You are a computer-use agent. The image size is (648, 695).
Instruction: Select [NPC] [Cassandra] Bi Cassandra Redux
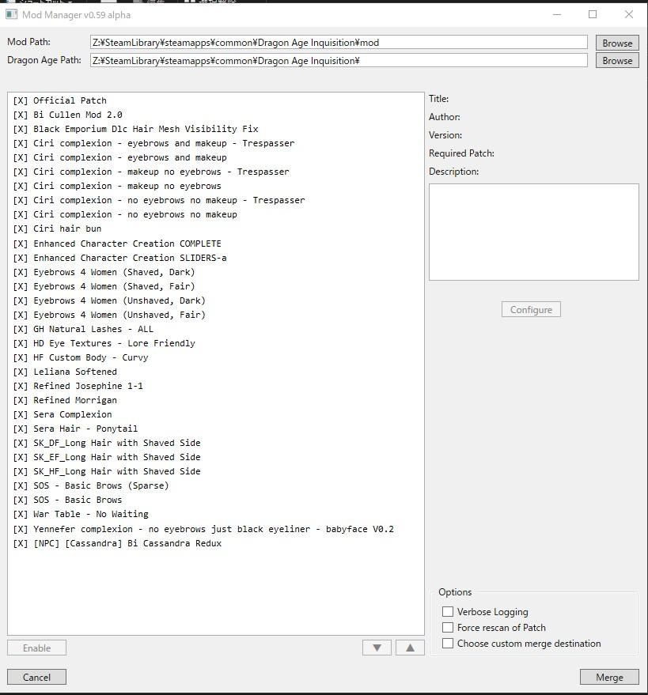pyautogui.click(x=117, y=543)
